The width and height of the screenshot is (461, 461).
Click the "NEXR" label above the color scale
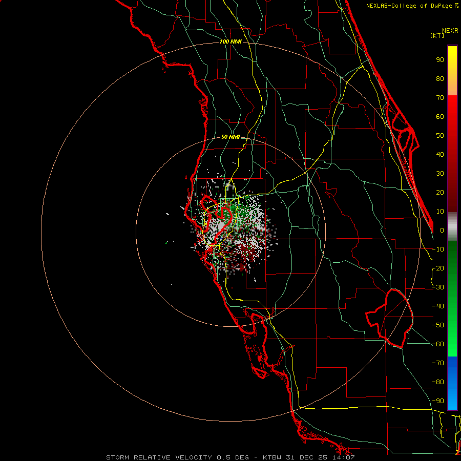click(x=450, y=31)
